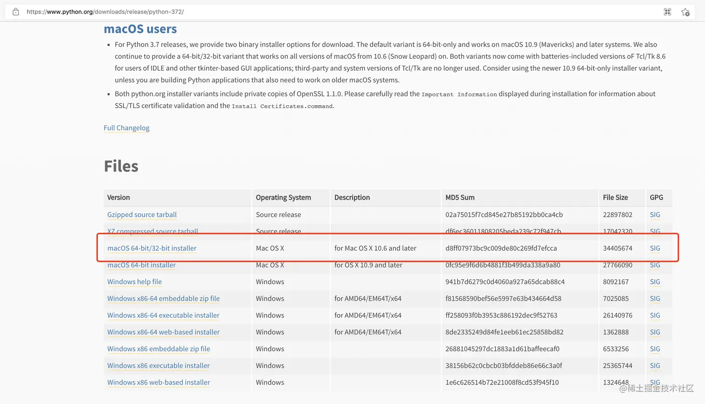Click file size 1362888
Viewport: 705px width, 404px height.
point(615,332)
